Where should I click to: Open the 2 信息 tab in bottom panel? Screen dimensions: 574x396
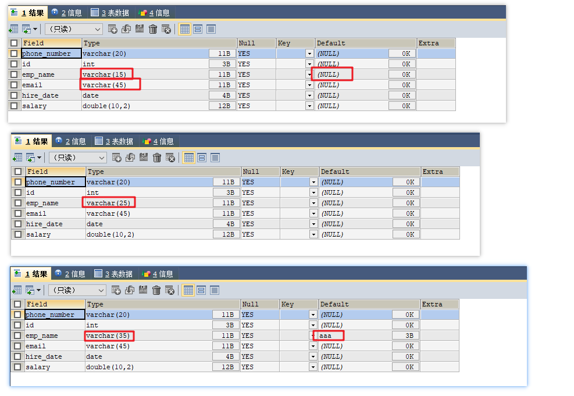click(x=70, y=274)
